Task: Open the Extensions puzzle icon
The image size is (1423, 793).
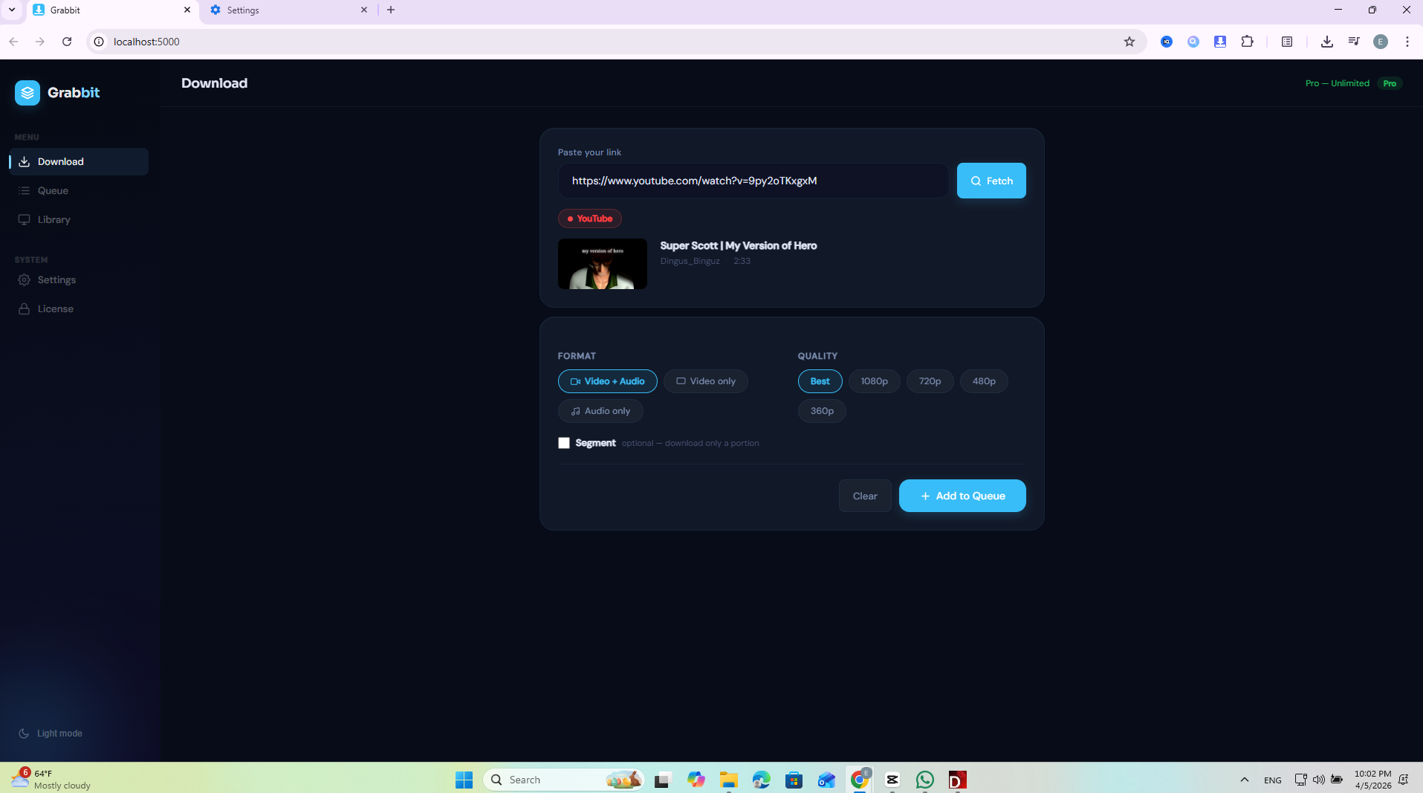Action: [1248, 42]
